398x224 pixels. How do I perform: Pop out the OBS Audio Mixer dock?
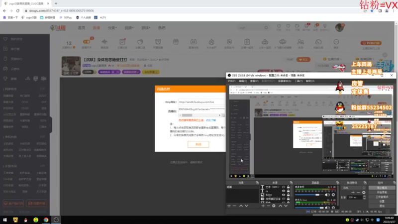point(338,183)
